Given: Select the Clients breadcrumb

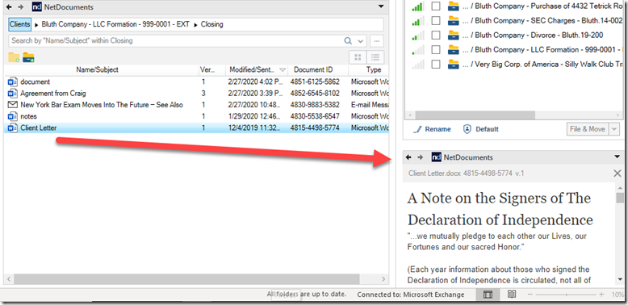Looking at the screenshot, I should [x=19, y=24].
